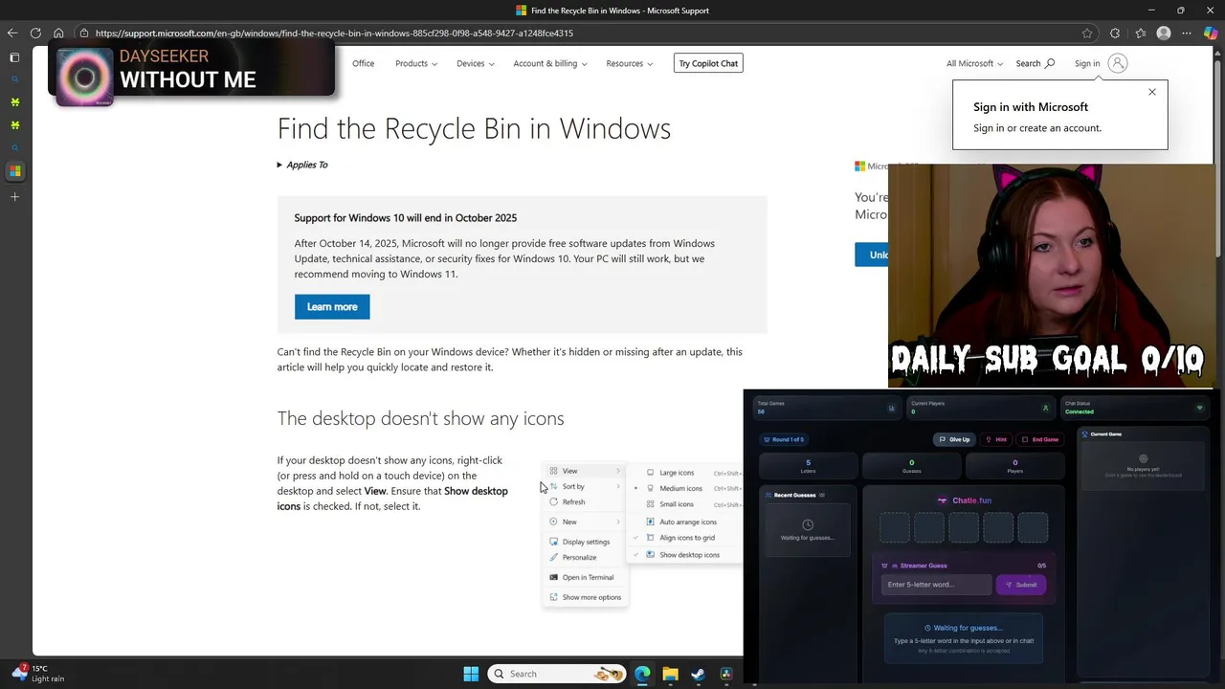Expand the Devices dropdown

476,63
